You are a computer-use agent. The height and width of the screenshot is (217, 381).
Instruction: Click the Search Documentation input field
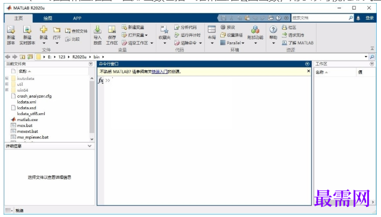tap(319, 18)
